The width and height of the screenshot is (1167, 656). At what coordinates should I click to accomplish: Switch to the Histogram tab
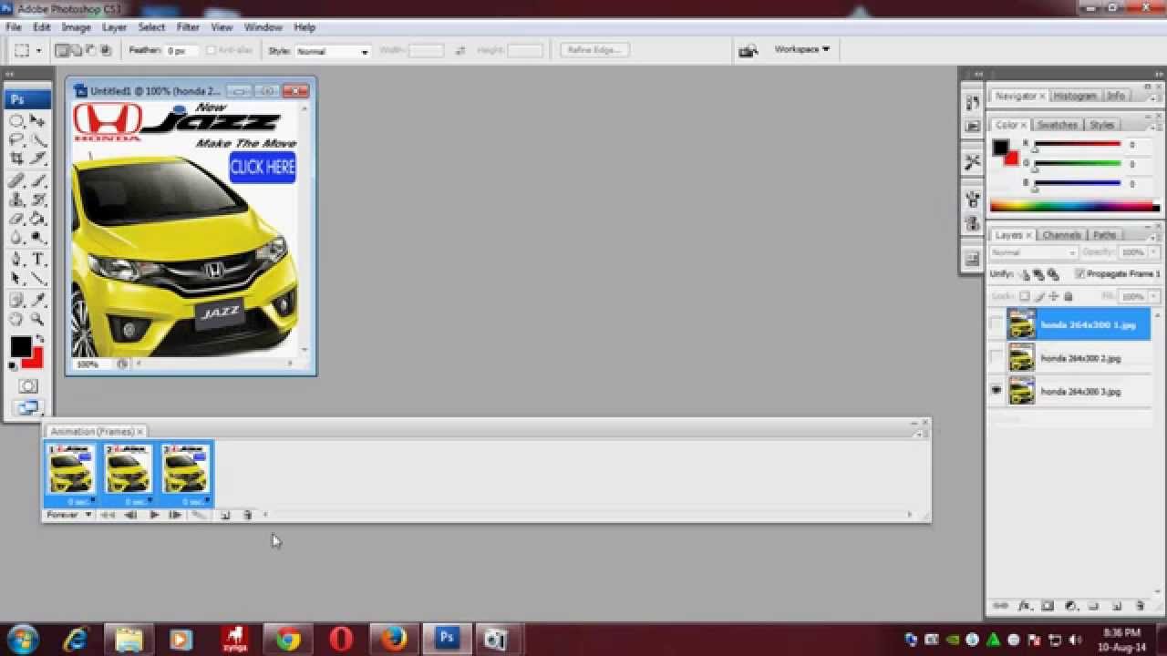(x=1076, y=96)
